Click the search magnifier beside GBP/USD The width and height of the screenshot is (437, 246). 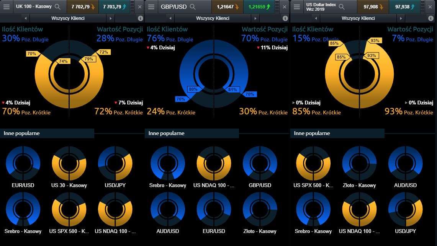coord(193,7)
